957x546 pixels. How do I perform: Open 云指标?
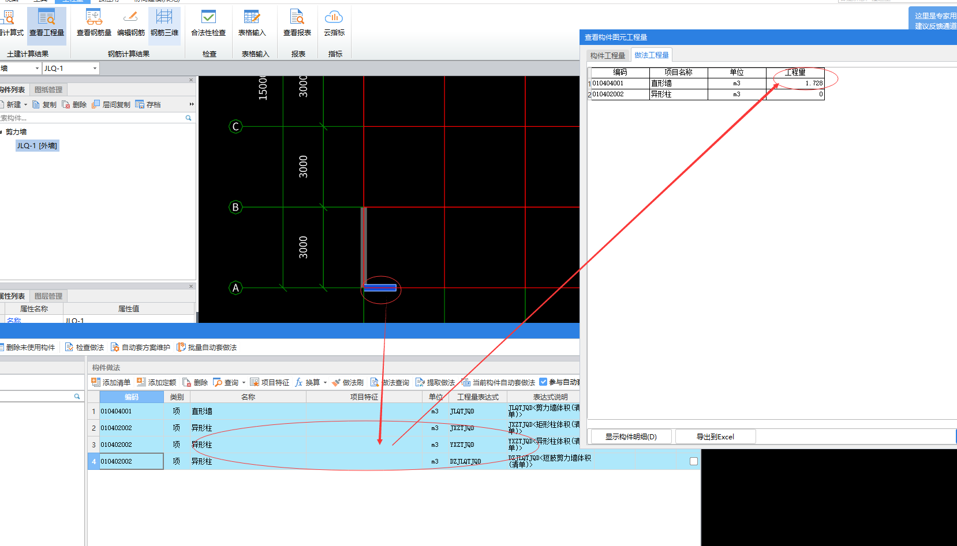(x=334, y=23)
